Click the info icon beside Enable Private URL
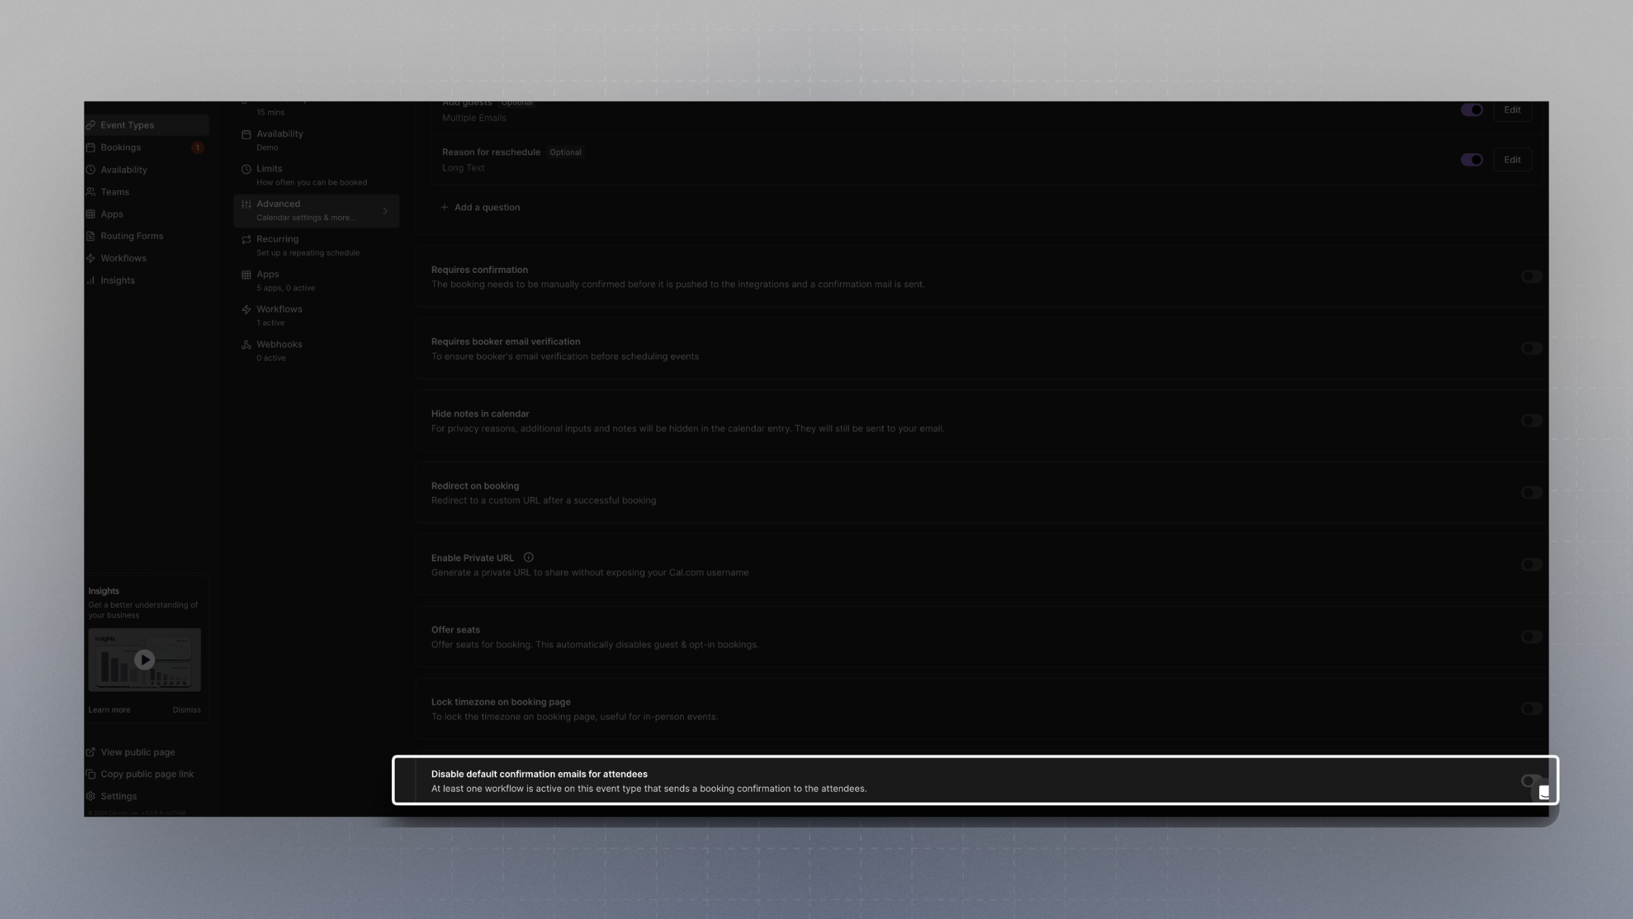This screenshot has width=1633, height=919. [528, 558]
